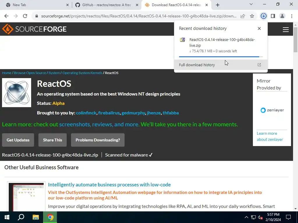Go back with the browser back arrow
The height and width of the screenshot is (223, 298).
(6, 16)
